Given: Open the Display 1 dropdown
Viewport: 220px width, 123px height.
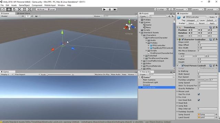Looking at the screenshot, I should pyautogui.click(x=7, y=74).
